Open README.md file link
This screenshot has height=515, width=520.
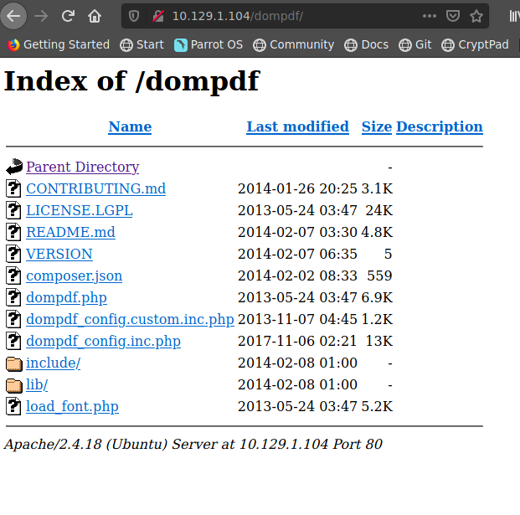(70, 232)
